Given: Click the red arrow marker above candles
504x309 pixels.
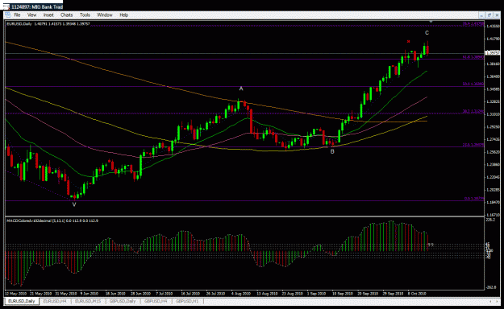Looking at the screenshot, I should point(408,41).
